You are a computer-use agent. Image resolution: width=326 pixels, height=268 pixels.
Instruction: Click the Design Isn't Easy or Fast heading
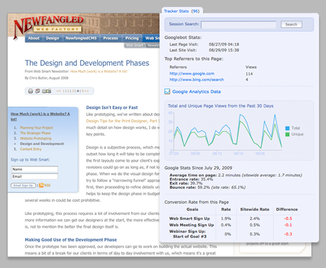[112, 108]
